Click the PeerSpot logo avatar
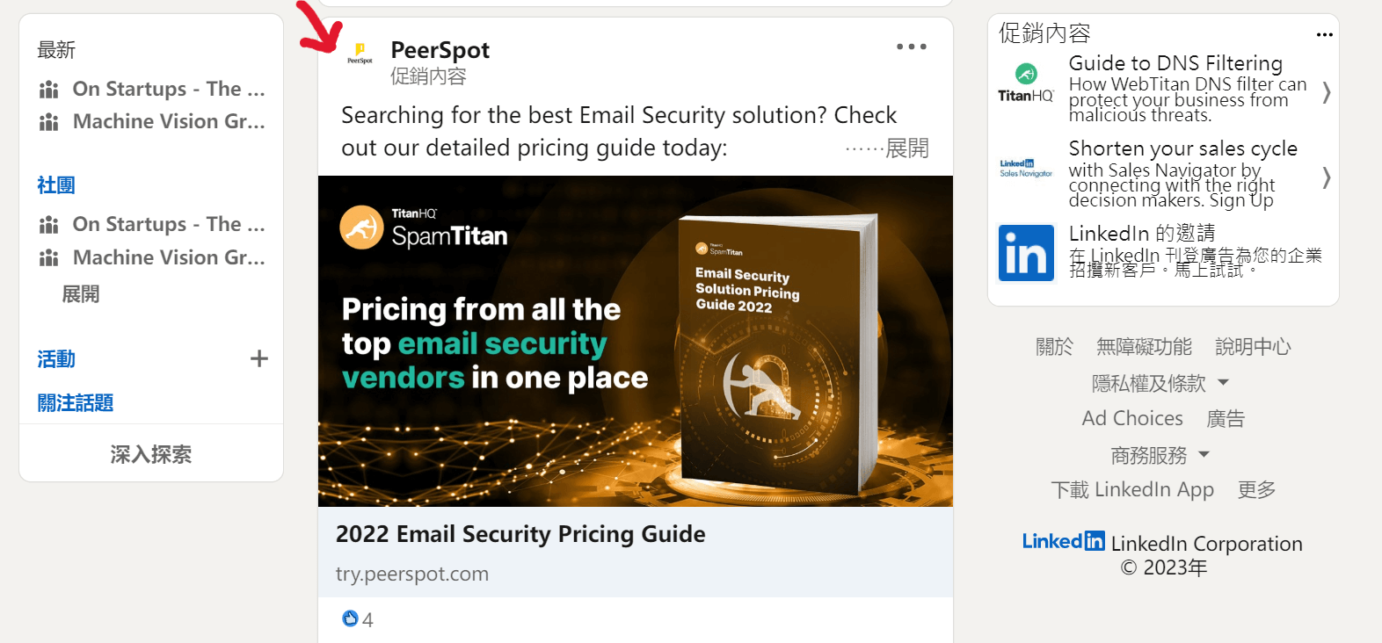The width and height of the screenshot is (1382, 643). tap(360, 53)
